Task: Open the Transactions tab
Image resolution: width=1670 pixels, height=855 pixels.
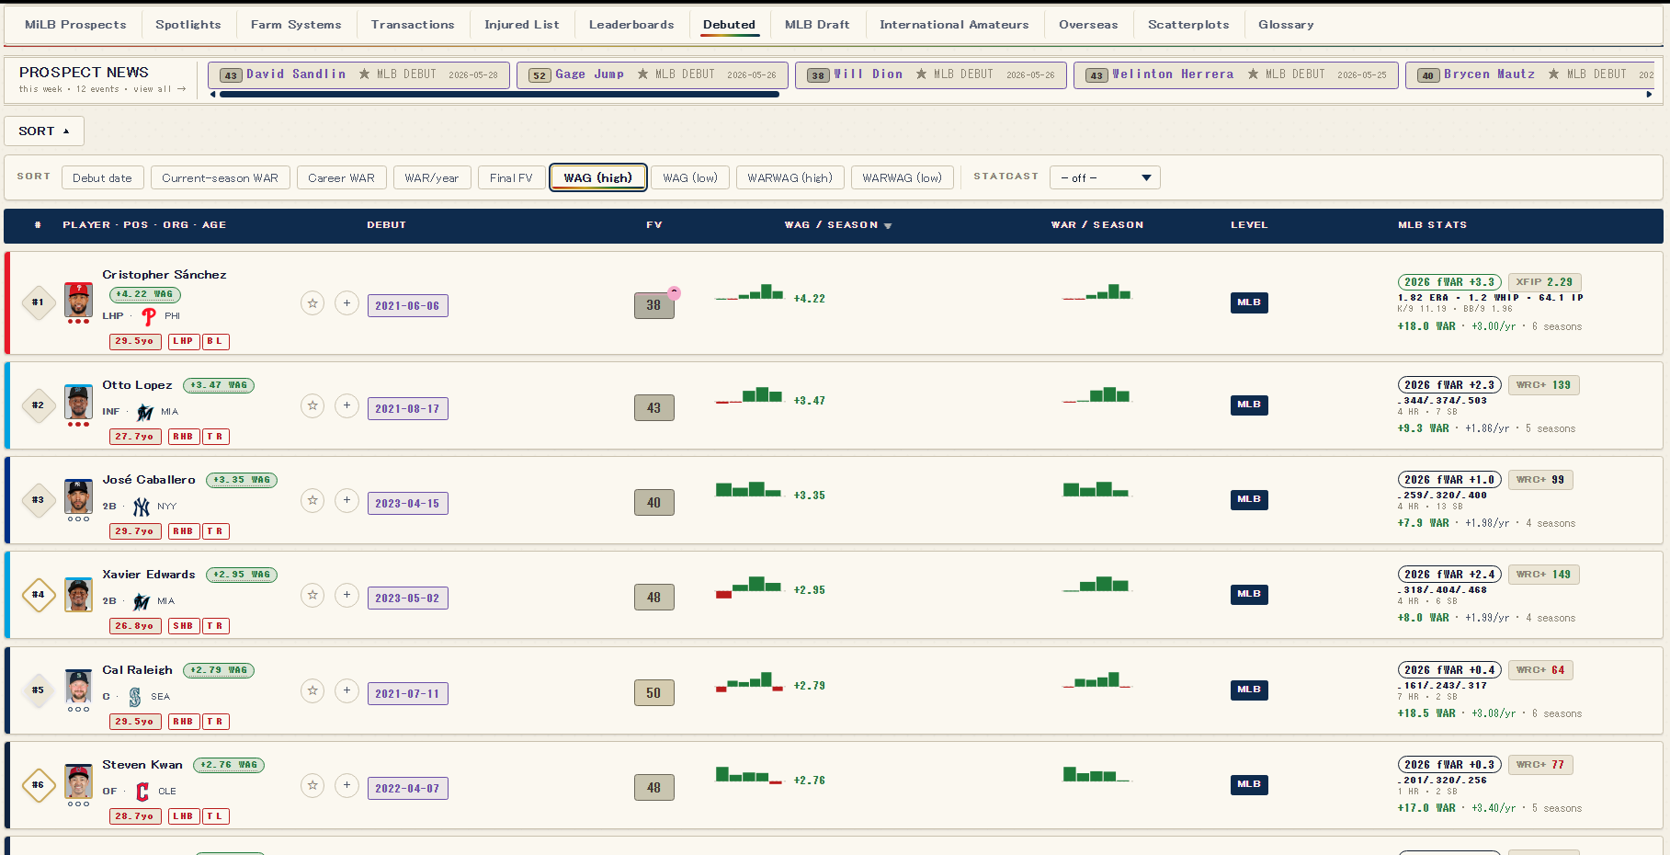Action: click(413, 25)
